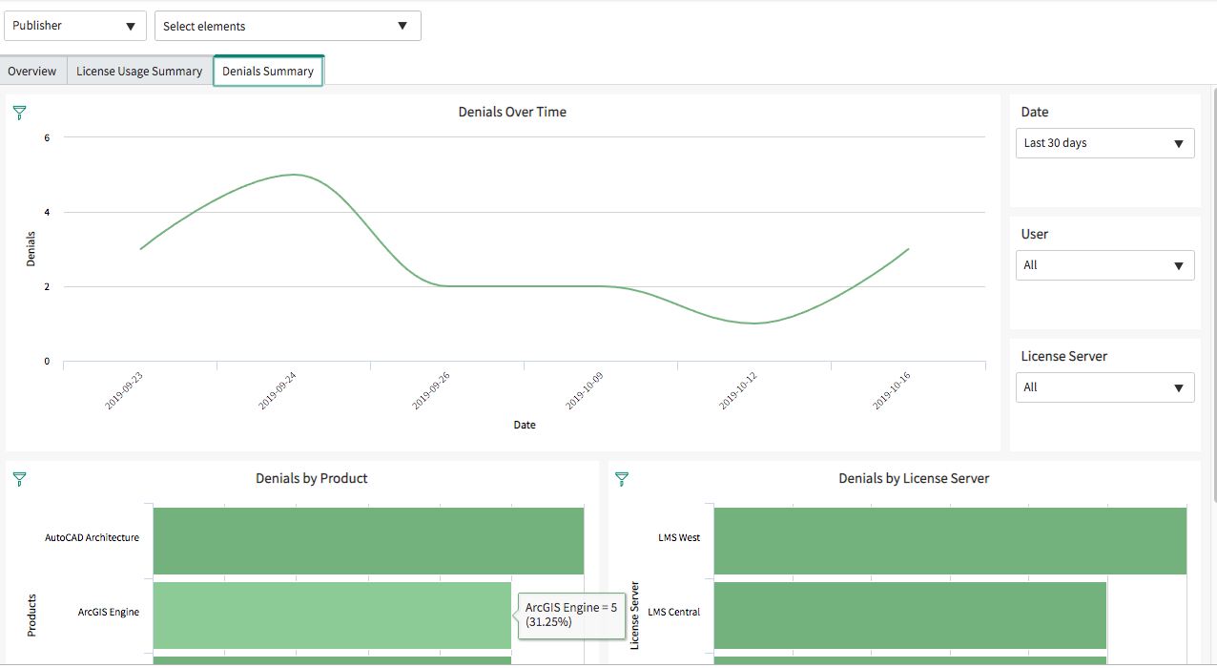This screenshot has height=668, width=1217.
Task: Click the 2019-10-09 date label
Action: click(585, 391)
